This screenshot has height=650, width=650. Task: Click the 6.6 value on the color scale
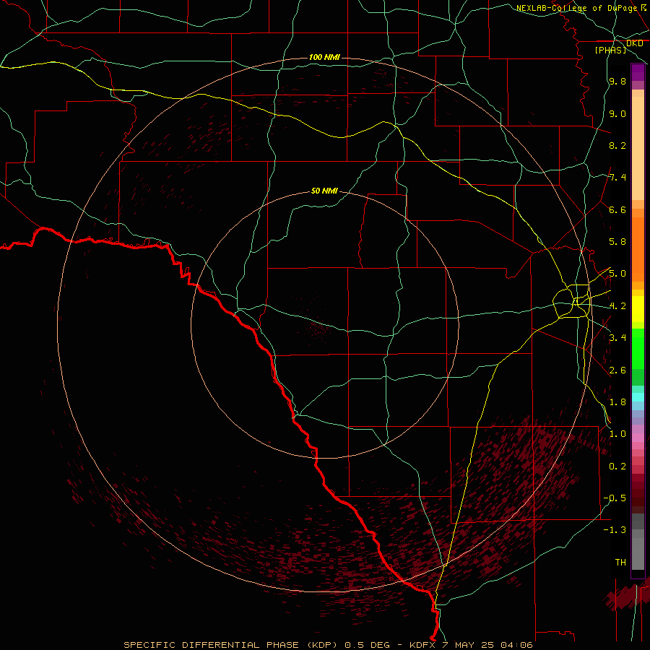point(617,209)
